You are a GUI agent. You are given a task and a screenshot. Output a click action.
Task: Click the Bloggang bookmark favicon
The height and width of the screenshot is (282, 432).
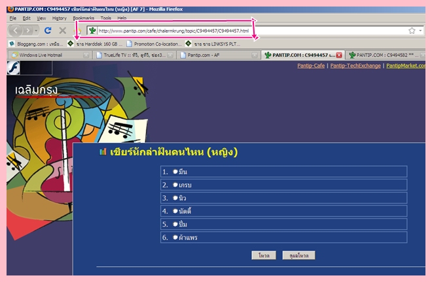click(x=12, y=44)
